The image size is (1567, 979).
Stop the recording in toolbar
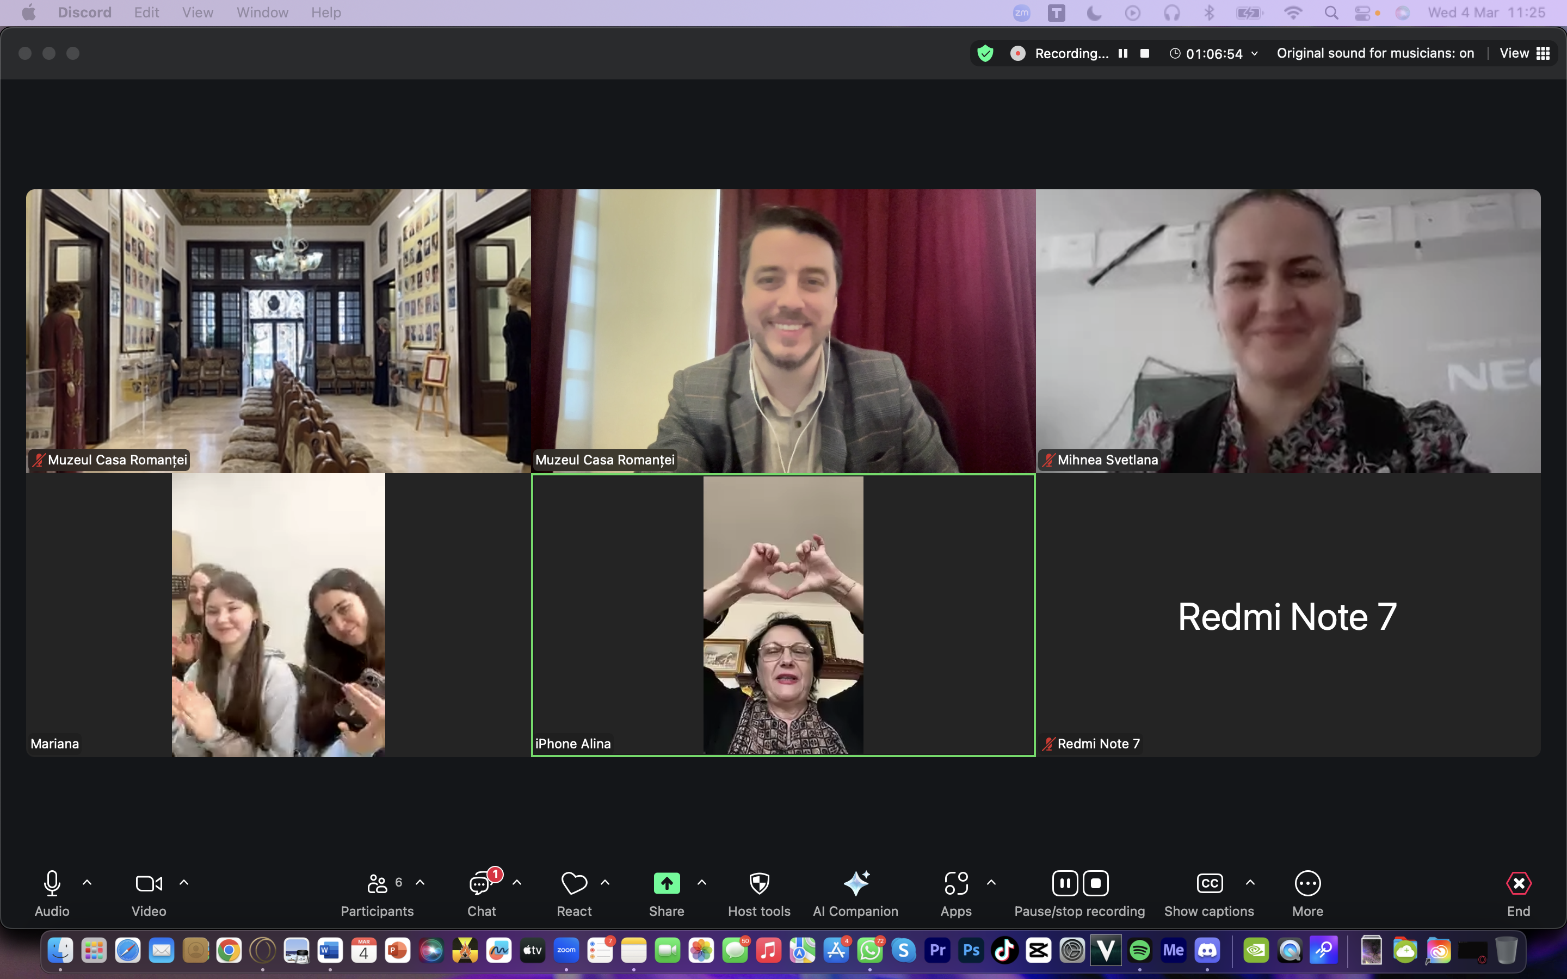point(1096,883)
